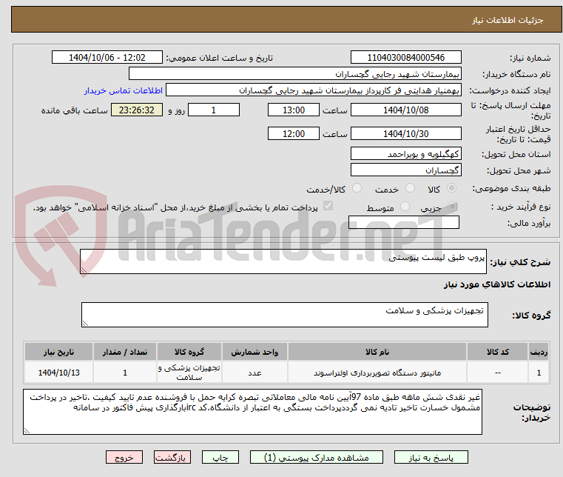The height and width of the screenshot is (477, 563).
Task: Click the ایجاد کننده درخواست field
Action: point(313,90)
